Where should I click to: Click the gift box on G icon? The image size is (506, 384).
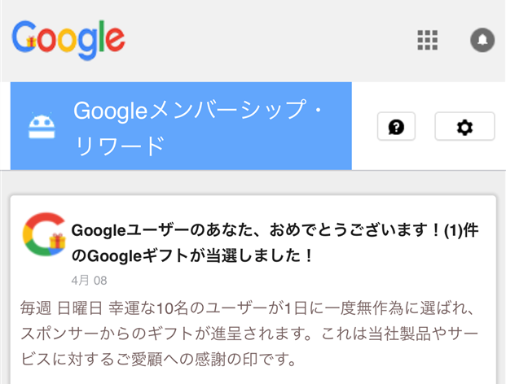point(58,241)
